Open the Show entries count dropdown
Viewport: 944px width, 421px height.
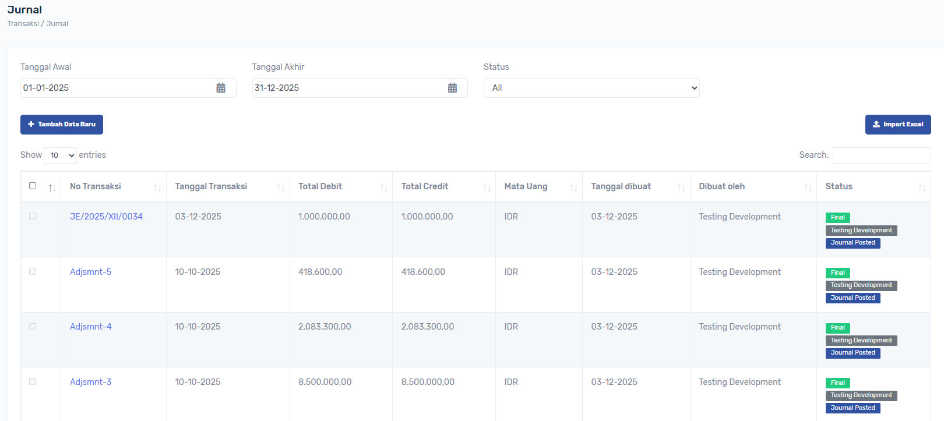click(60, 155)
